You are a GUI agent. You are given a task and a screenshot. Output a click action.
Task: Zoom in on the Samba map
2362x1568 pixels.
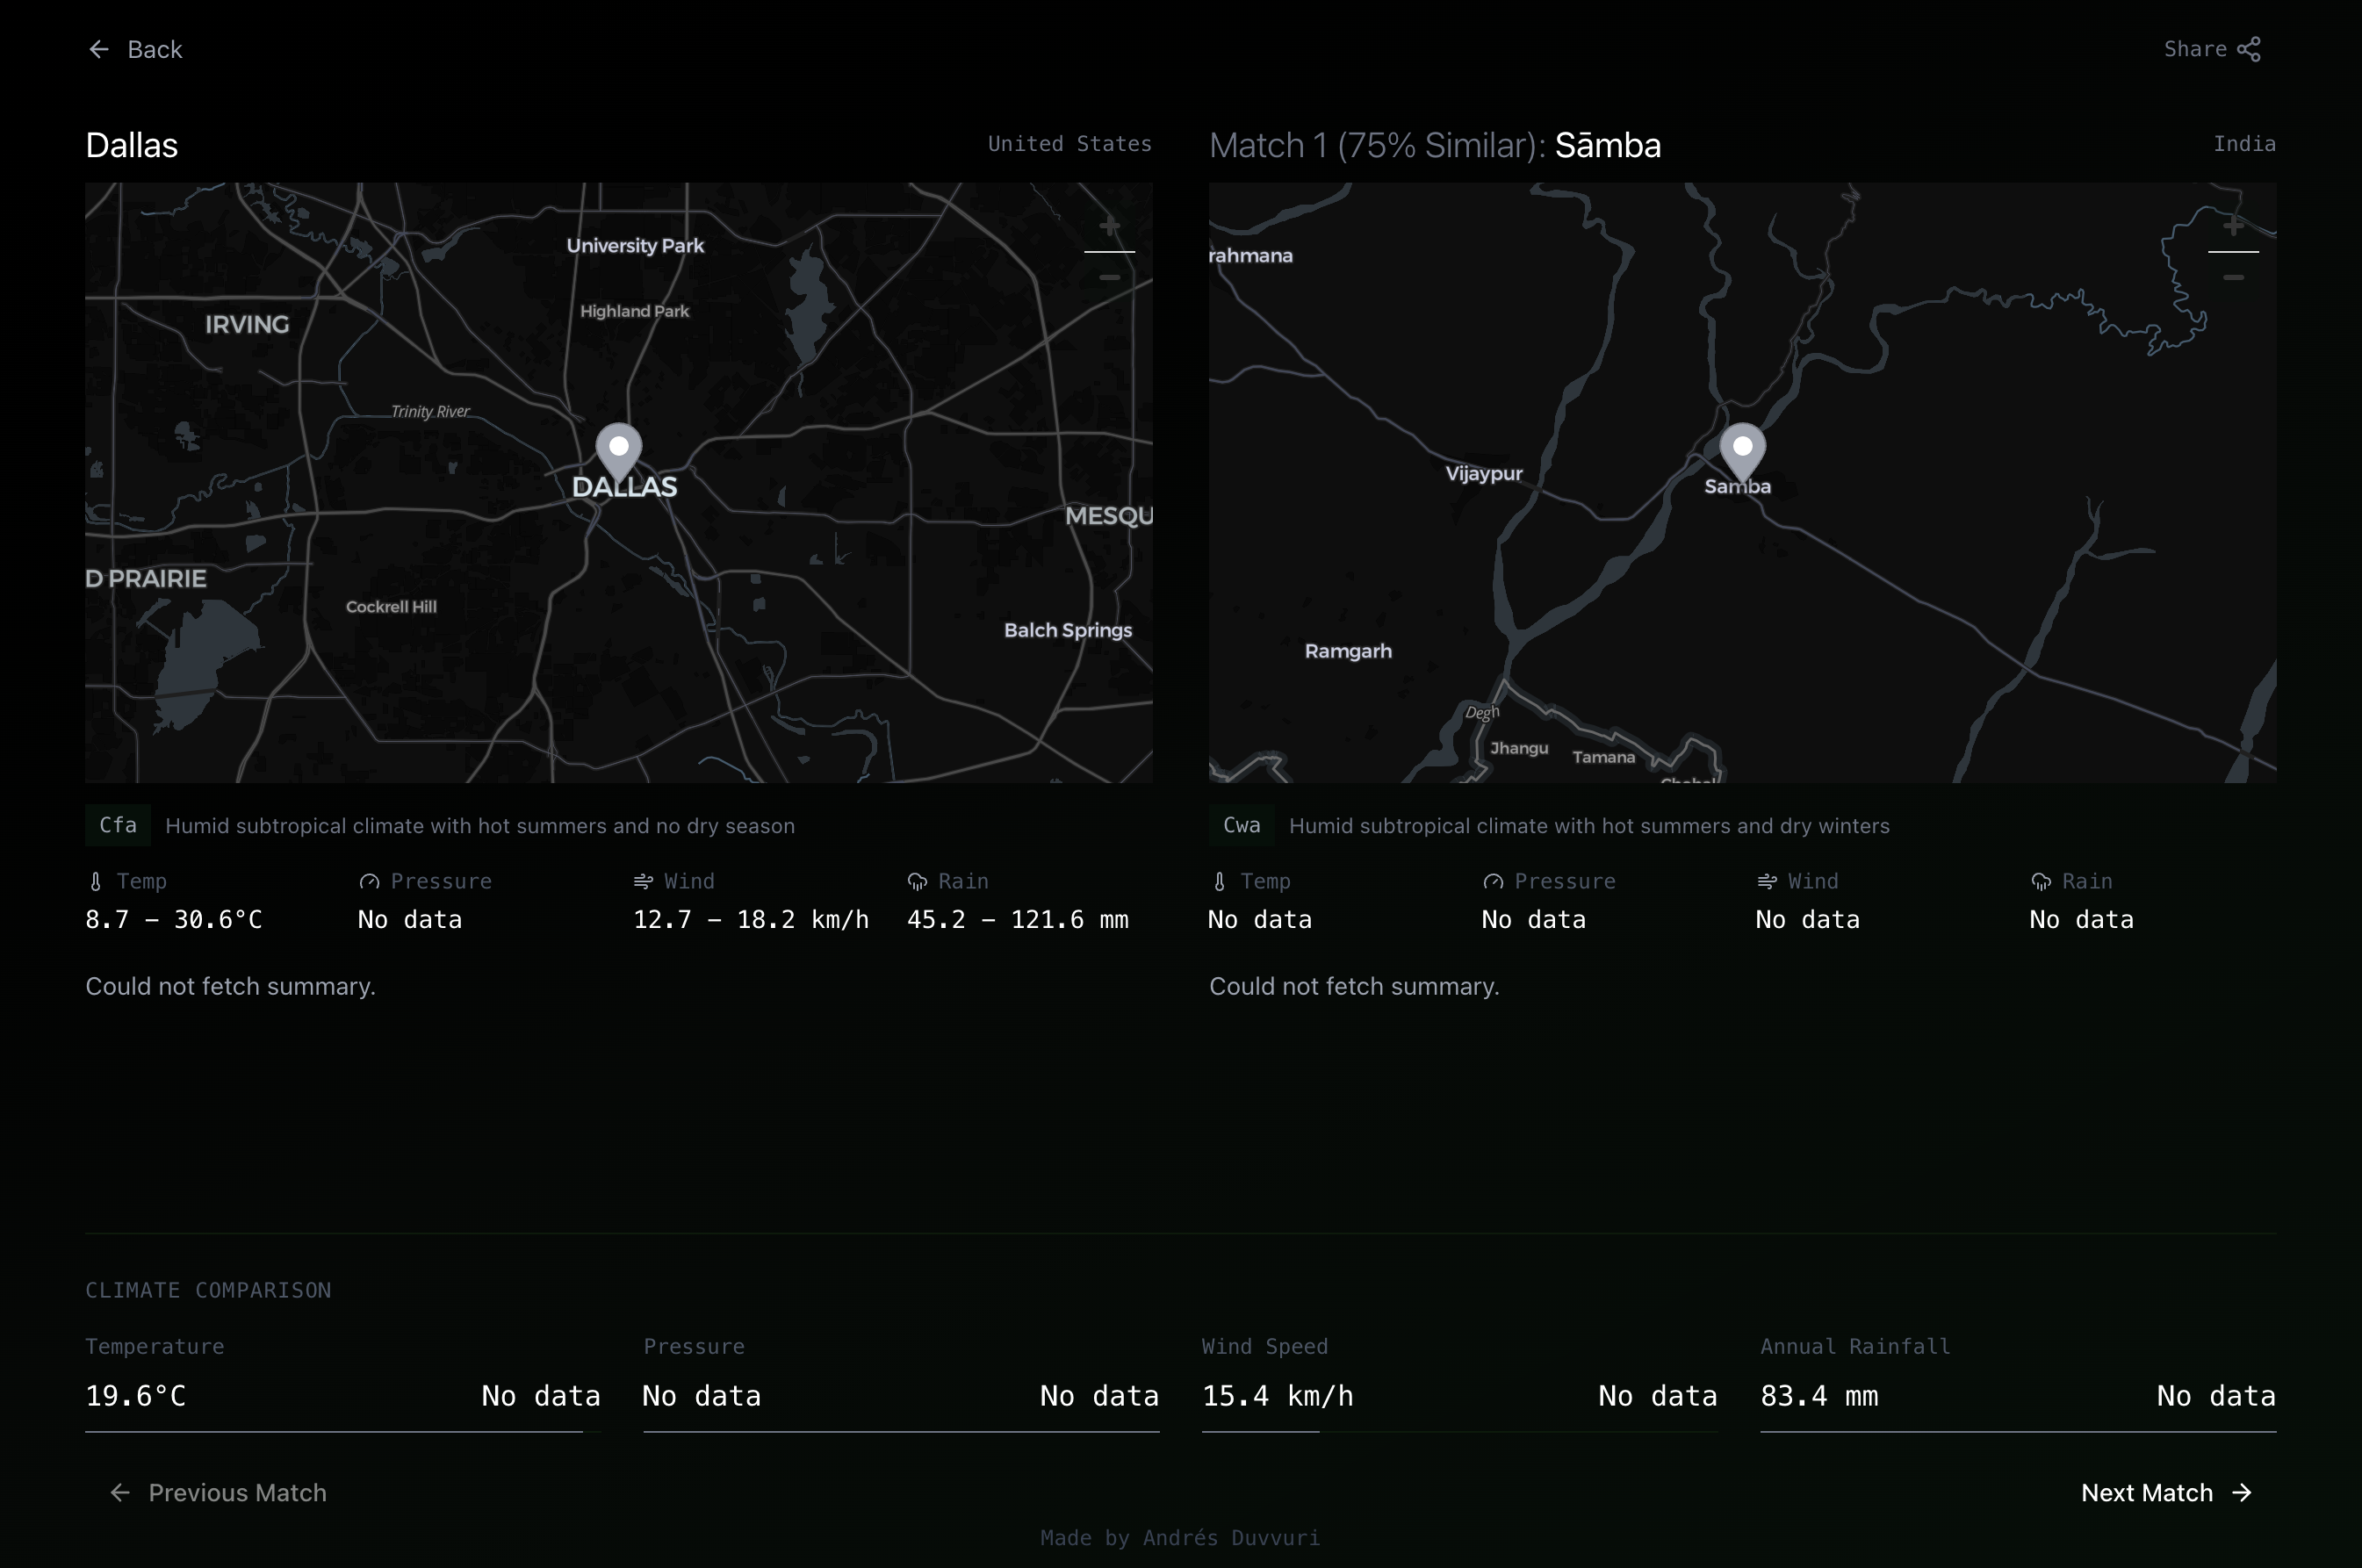(2233, 228)
